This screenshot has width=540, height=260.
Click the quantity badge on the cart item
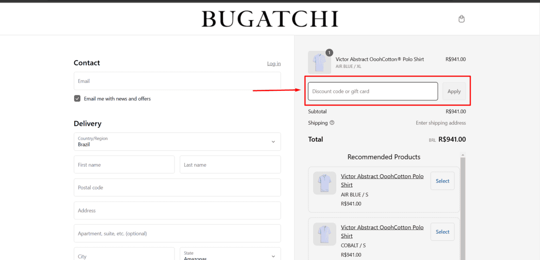point(329,53)
